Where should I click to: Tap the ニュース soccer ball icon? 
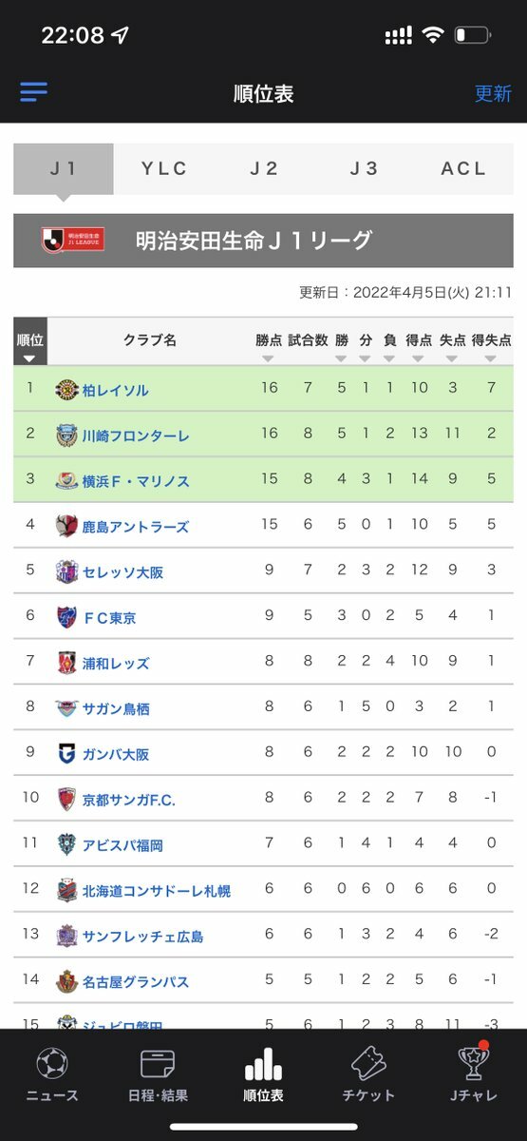[51, 1063]
